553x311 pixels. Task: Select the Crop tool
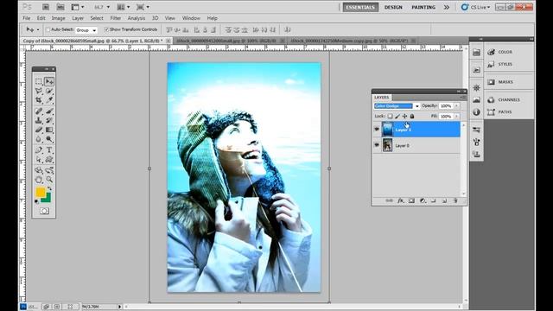click(39, 100)
